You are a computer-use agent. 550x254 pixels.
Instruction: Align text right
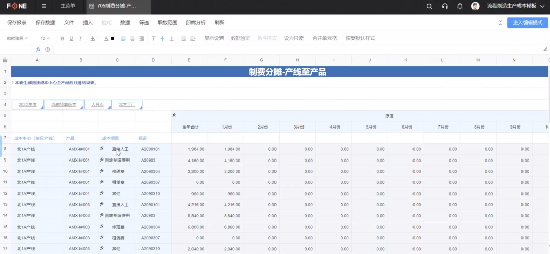click(142, 38)
